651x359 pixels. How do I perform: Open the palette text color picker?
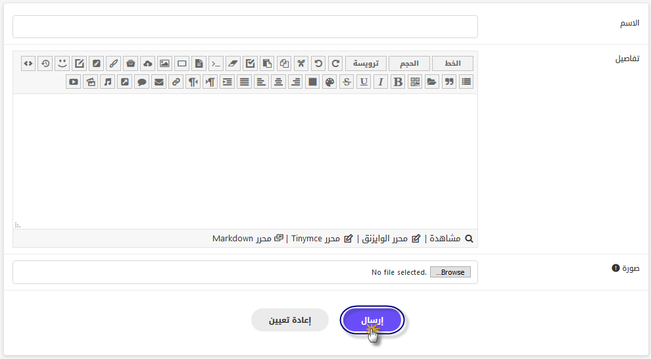[x=329, y=82]
